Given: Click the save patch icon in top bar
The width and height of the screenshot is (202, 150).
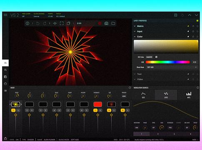Looking at the screenshot, I should coord(176,15).
